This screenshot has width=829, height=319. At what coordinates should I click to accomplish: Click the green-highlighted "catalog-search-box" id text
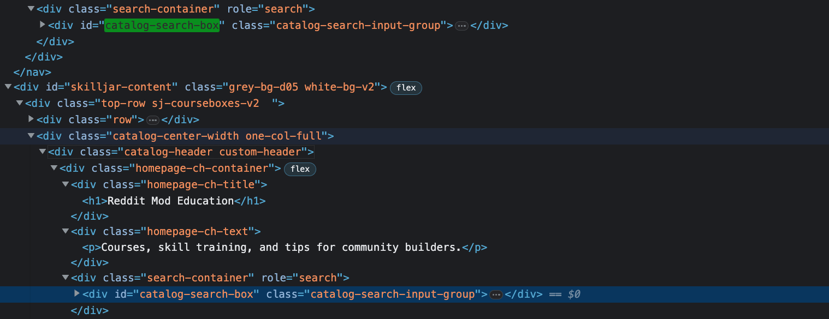click(x=162, y=25)
